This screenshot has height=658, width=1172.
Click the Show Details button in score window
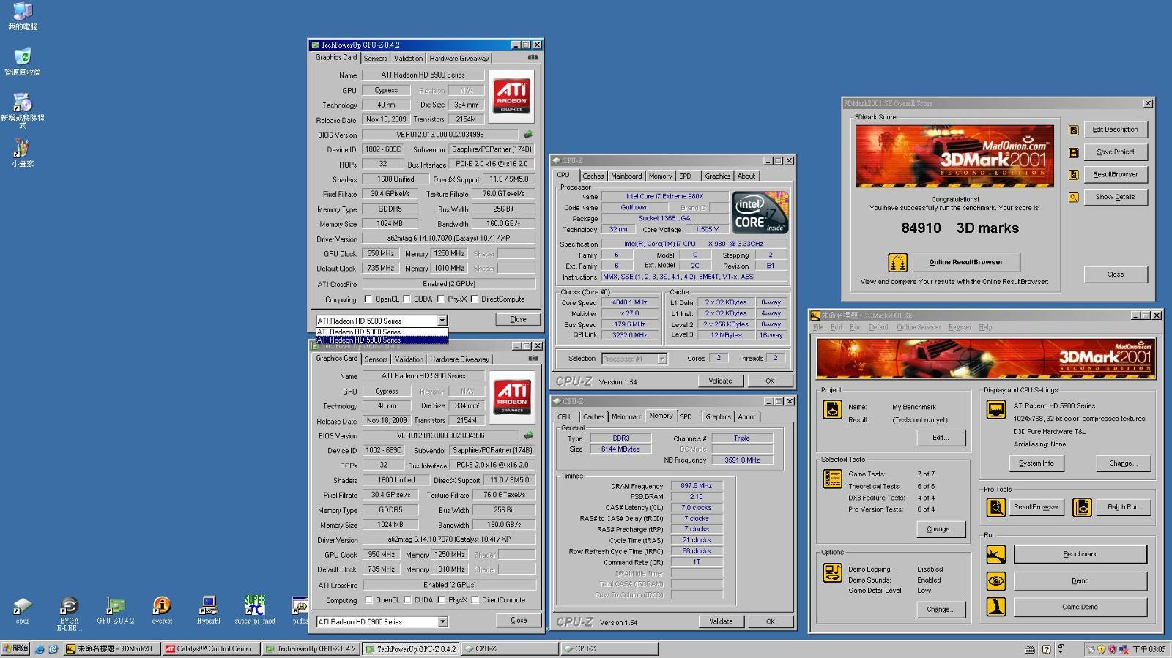(x=1115, y=197)
